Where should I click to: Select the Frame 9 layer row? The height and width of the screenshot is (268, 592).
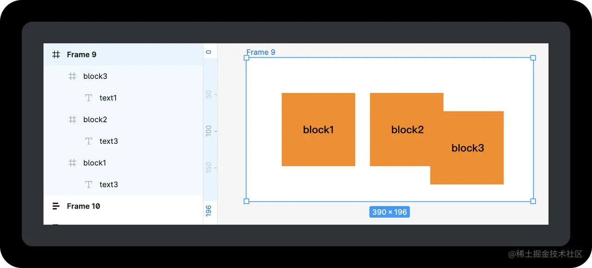(123, 54)
